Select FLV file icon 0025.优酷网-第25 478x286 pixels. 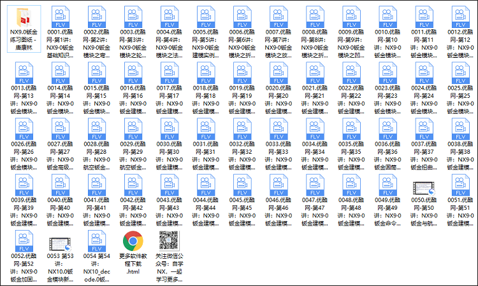tap(460, 73)
